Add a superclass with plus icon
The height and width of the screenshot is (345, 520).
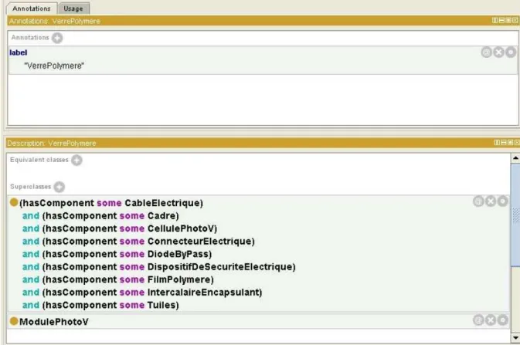[x=59, y=187]
